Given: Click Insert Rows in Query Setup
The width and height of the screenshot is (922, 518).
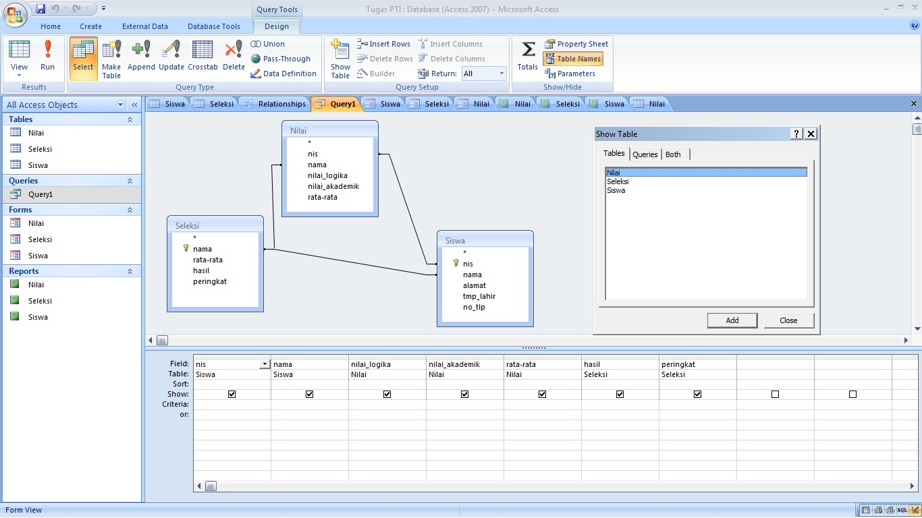Looking at the screenshot, I should pos(383,44).
